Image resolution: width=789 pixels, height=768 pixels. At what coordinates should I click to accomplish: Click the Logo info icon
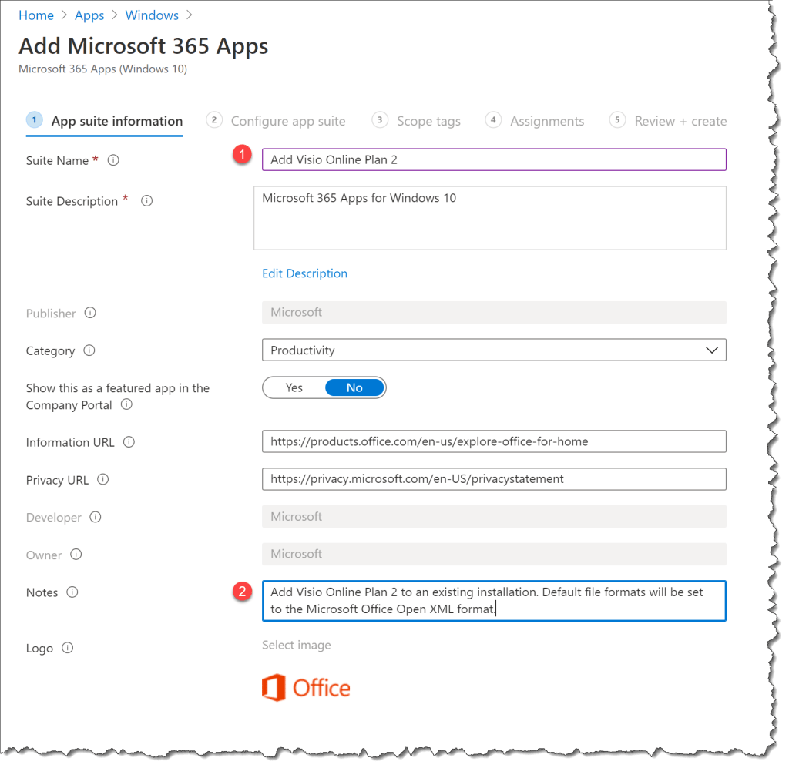coord(68,648)
